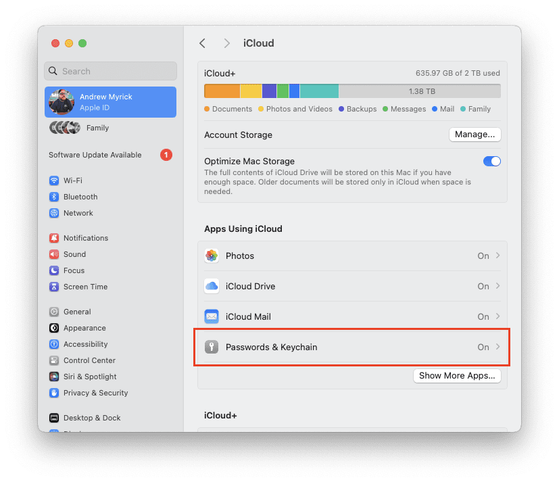Click '635.97 GB of 2 TB used'
Viewport: 559px width, 482px height.
click(x=458, y=73)
